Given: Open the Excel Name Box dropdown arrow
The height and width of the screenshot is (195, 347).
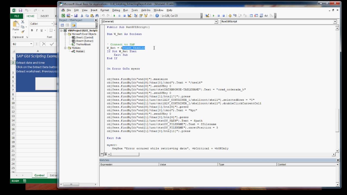Looking at the screenshot, I should tap(31, 44).
